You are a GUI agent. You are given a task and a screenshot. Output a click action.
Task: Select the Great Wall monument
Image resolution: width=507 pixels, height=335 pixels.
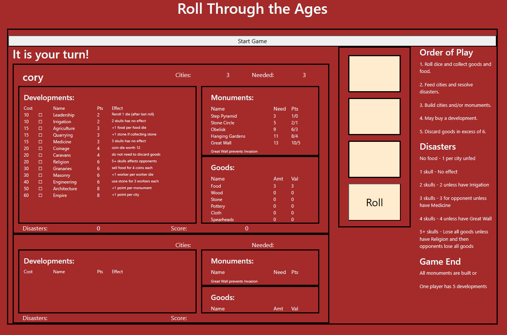point(221,143)
